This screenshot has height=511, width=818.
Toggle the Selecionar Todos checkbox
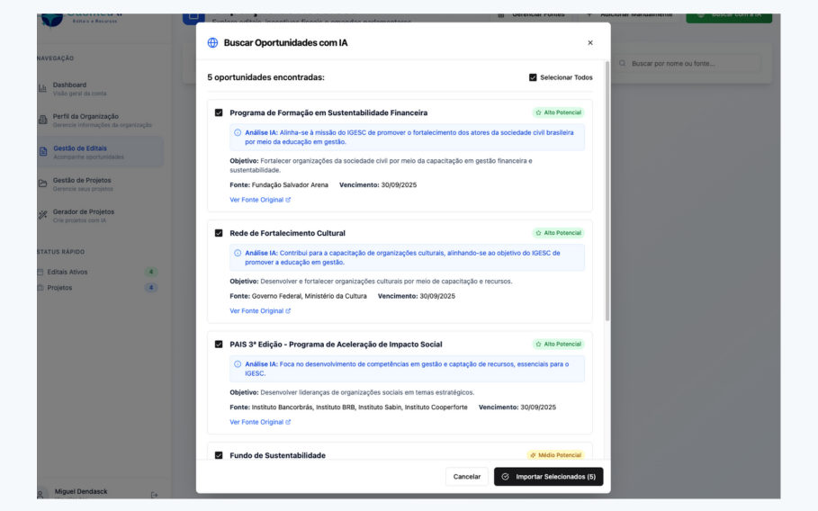tap(534, 77)
